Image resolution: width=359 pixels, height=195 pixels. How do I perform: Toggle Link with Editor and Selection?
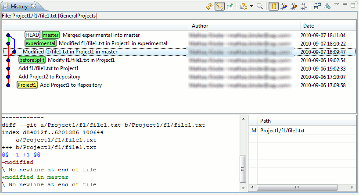click(x=219, y=7)
